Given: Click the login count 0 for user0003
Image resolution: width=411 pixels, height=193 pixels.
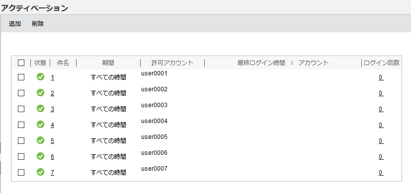Looking at the screenshot, I should point(381,109).
